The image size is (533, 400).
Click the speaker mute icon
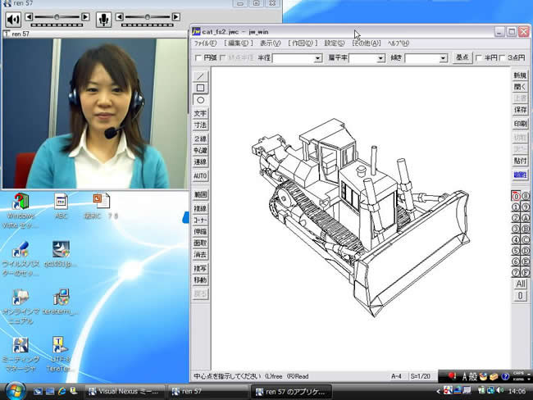click(13, 20)
